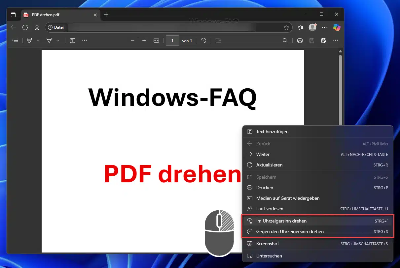Screen dimensions: 400x268
Task: Zoom in with the plus button
Action: click(x=144, y=41)
